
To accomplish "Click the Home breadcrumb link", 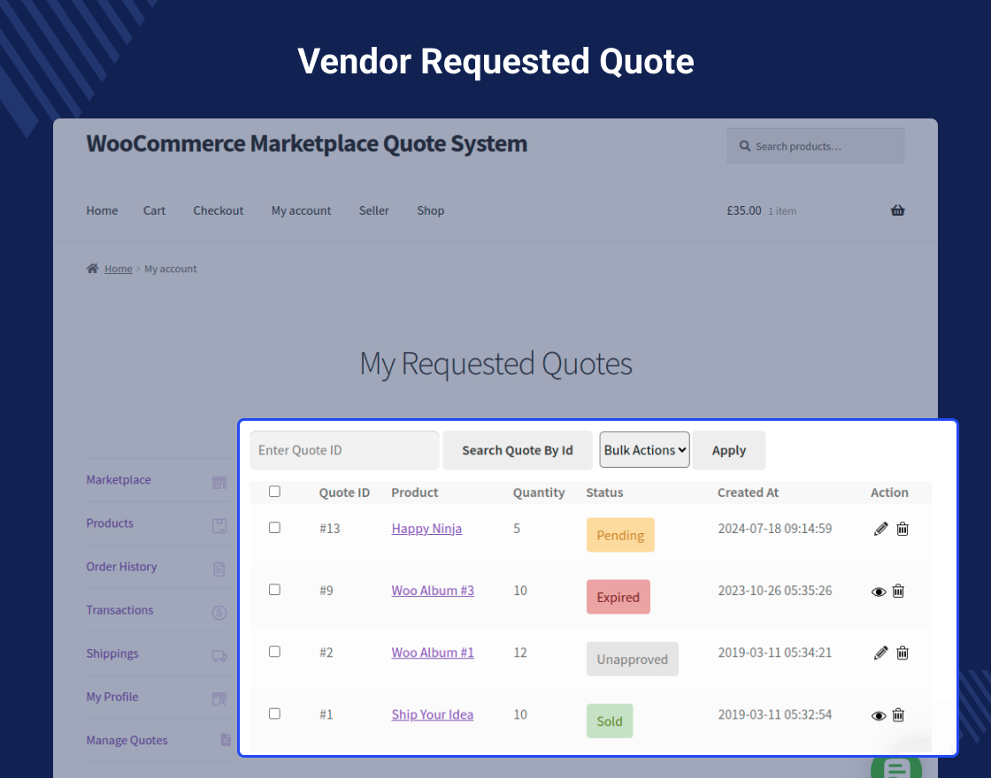I will 119,269.
